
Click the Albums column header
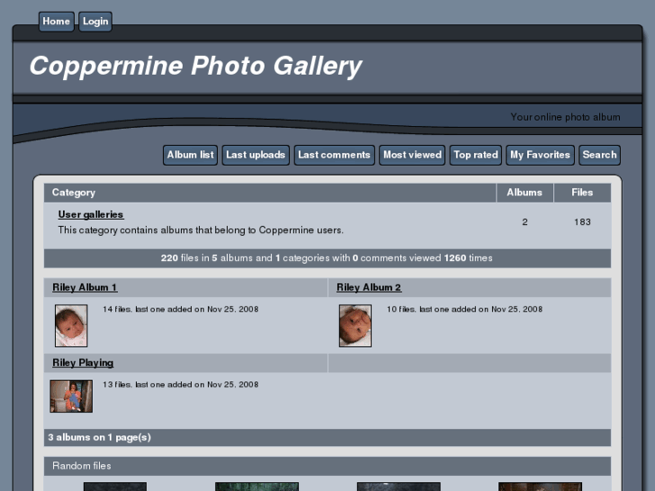pos(524,193)
